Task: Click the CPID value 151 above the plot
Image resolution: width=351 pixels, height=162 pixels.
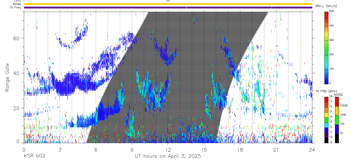Action: tap(168, 1)
